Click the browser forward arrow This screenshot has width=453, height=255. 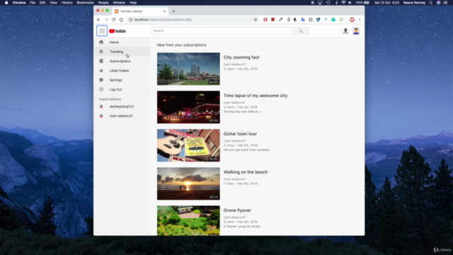(106, 20)
